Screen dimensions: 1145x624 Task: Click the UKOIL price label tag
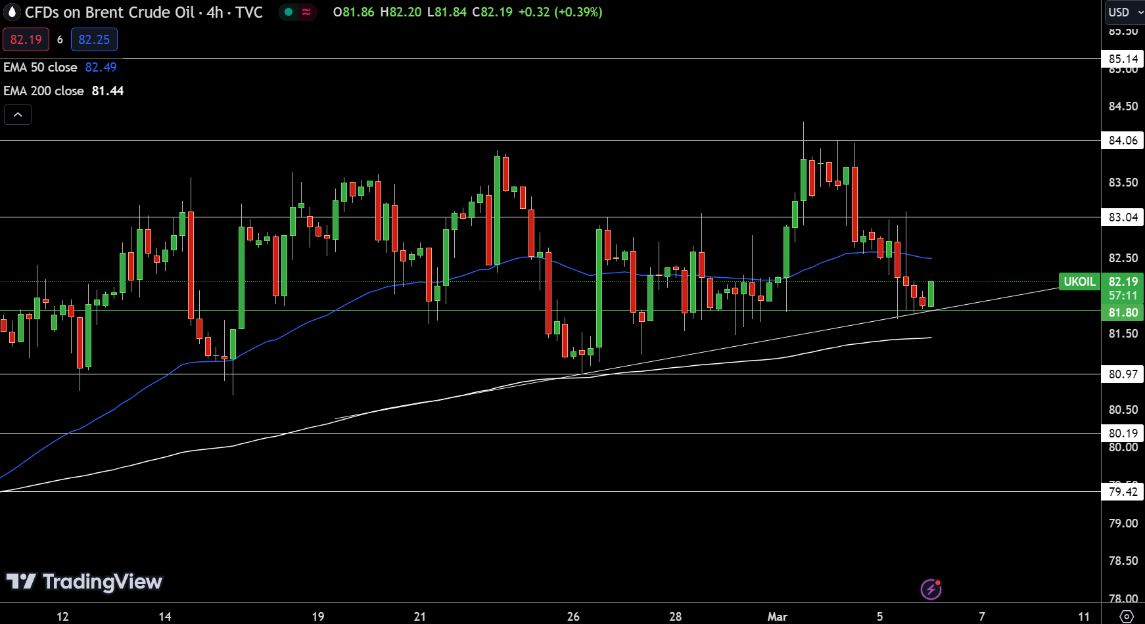[x=1079, y=282]
